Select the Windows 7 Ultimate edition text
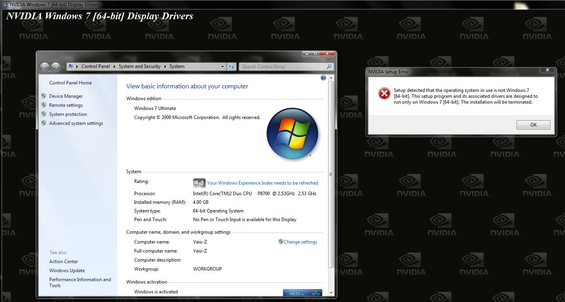The image size is (565, 302). click(155, 108)
